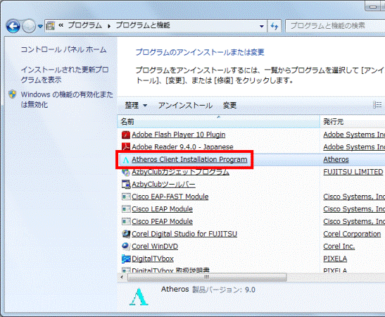Select AzbyClubガジェットプログラム entry

point(180,172)
